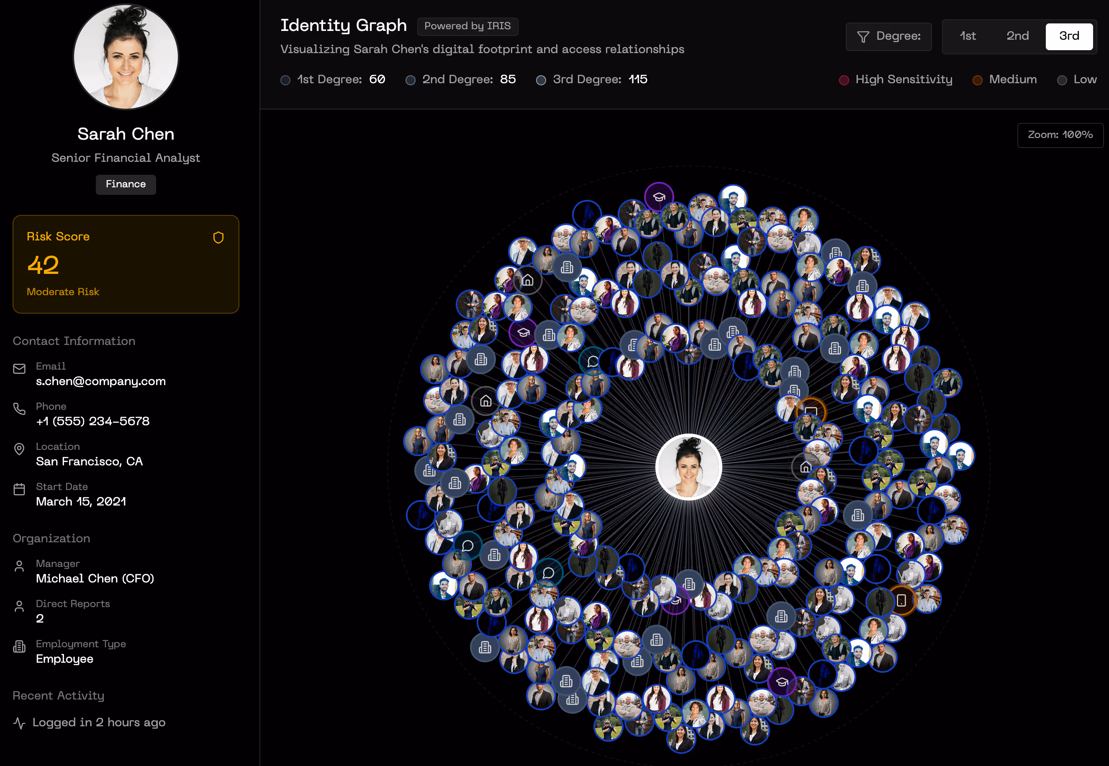Switch graph to 2nd degree connections
Screen dimensions: 1109x766
click(1017, 36)
